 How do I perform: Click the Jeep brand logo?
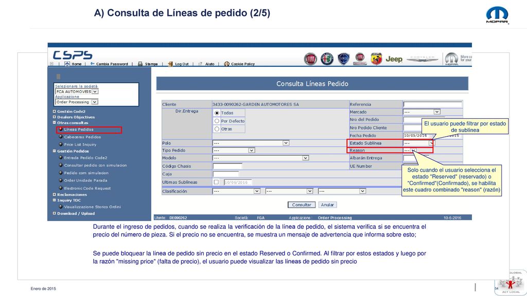pos(394,59)
